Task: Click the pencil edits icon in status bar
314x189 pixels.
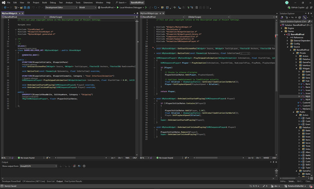Action: pyautogui.click(x=264, y=186)
